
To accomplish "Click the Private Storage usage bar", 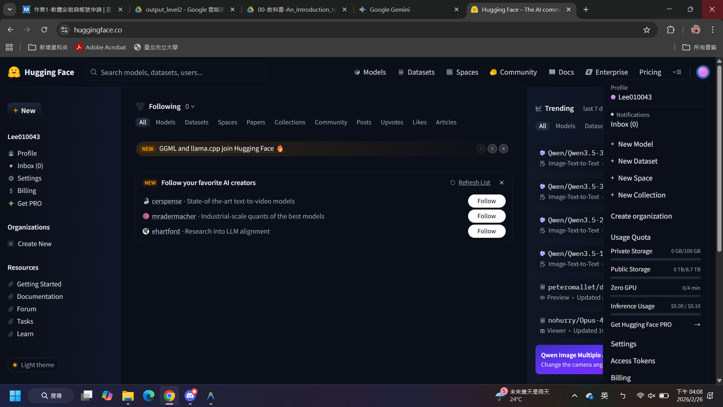I will [655, 259].
